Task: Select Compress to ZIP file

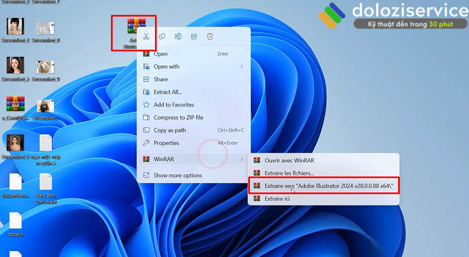Action: tap(178, 118)
